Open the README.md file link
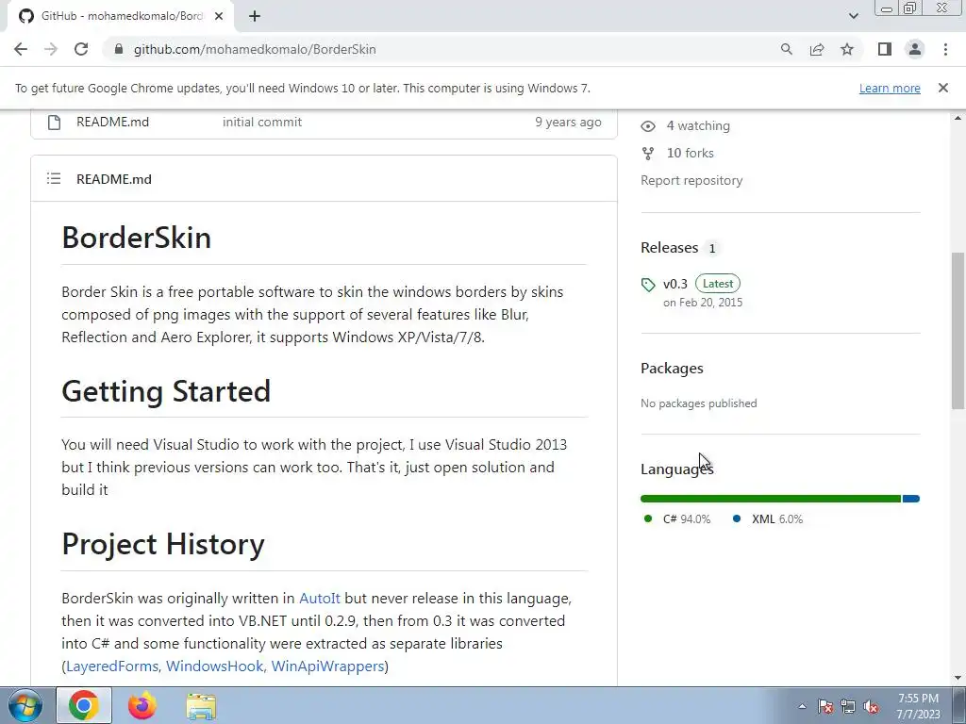The height and width of the screenshot is (724, 966). click(113, 122)
